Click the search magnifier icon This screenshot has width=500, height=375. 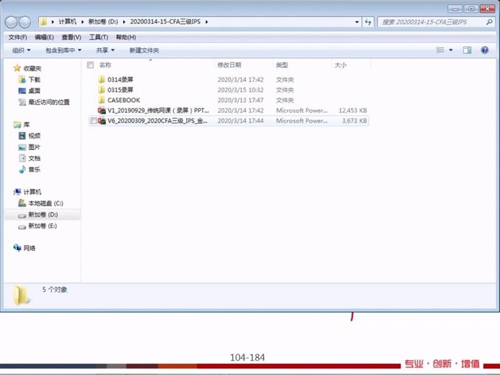(x=489, y=22)
